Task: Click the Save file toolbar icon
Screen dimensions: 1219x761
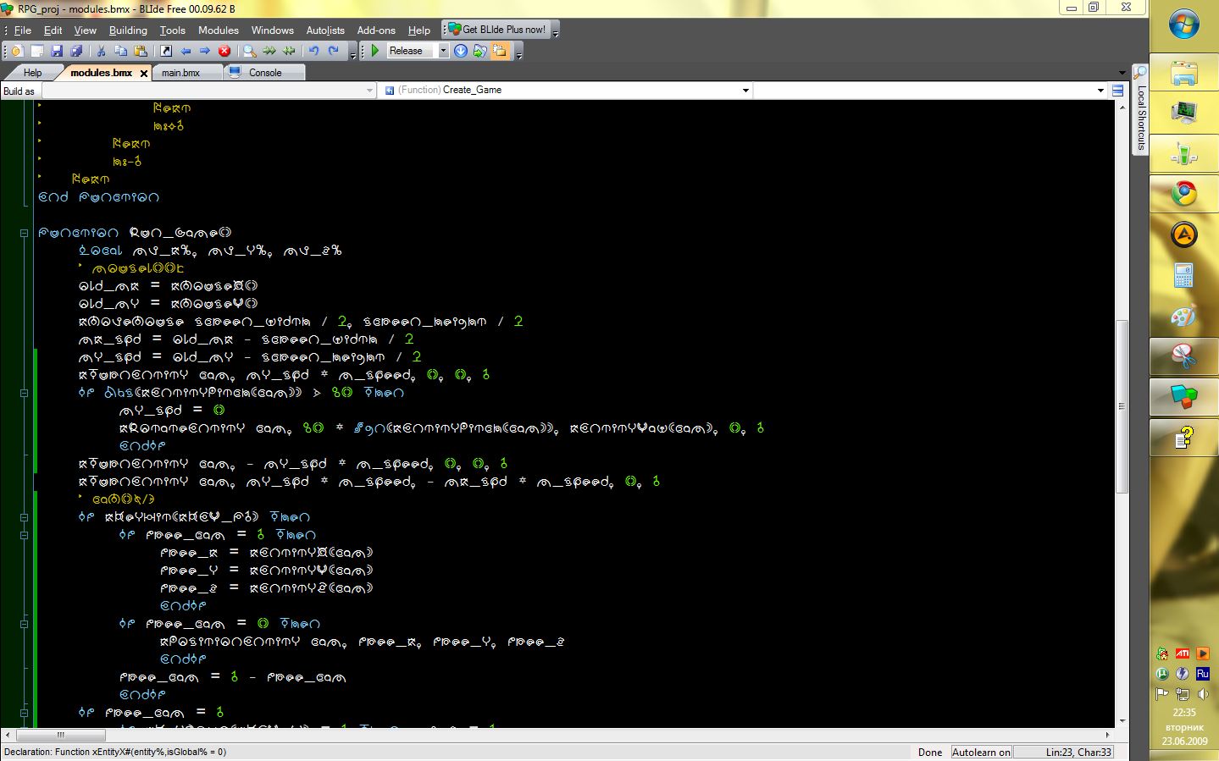Action: point(57,51)
